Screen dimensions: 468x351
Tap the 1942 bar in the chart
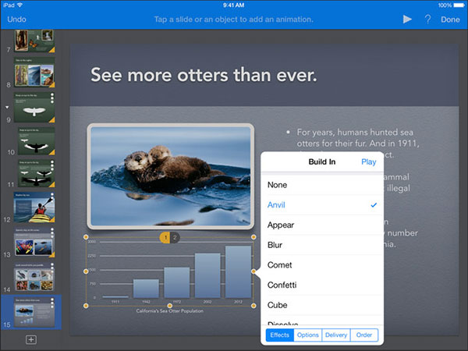pyautogui.click(x=146, y=289)
